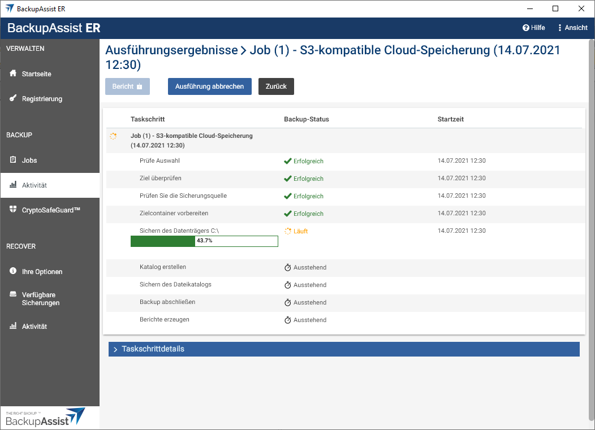
Task: Click the Hilfe question mark icon
Action: pyautogui.click(x=525, y=28)
